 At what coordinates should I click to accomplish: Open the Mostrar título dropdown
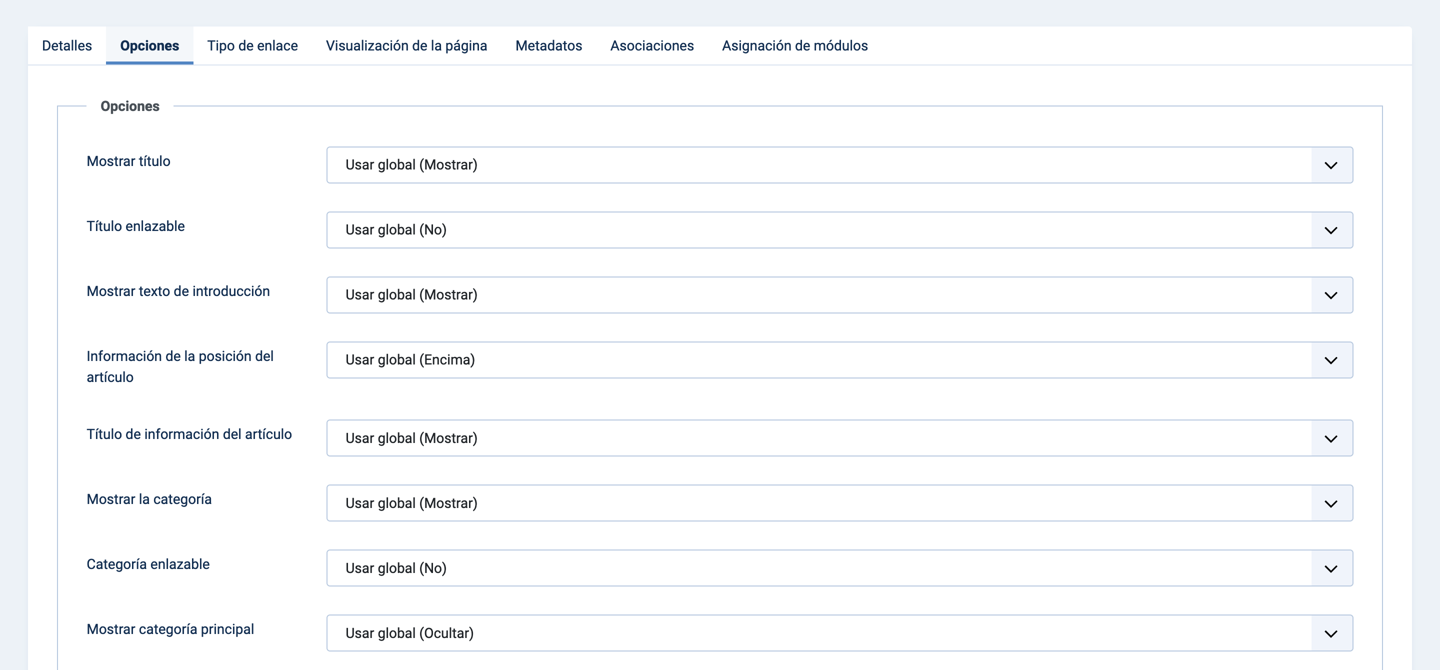[839, 165]
